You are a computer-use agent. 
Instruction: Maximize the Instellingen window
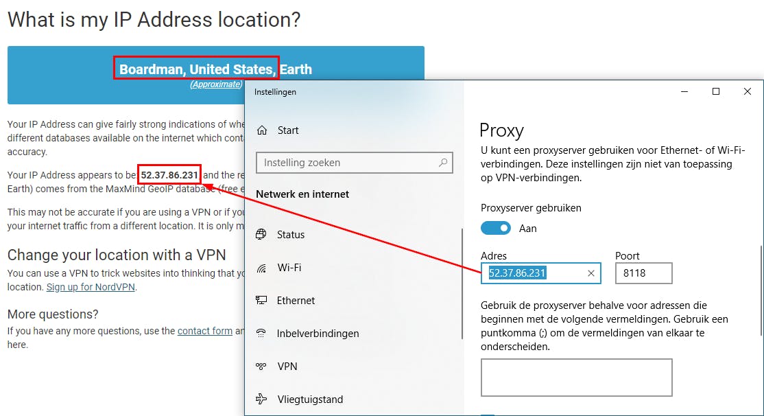715,91
